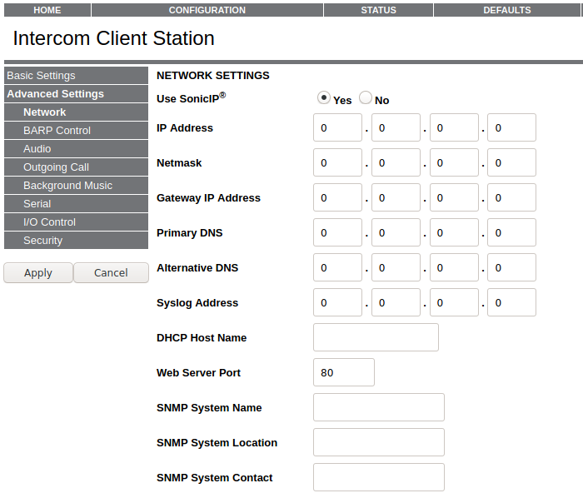Click the Apply button
The image size is (583, 503).
click(38, 273)
